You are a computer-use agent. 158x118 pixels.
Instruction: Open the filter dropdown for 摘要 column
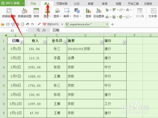click(x=102, y=42)
